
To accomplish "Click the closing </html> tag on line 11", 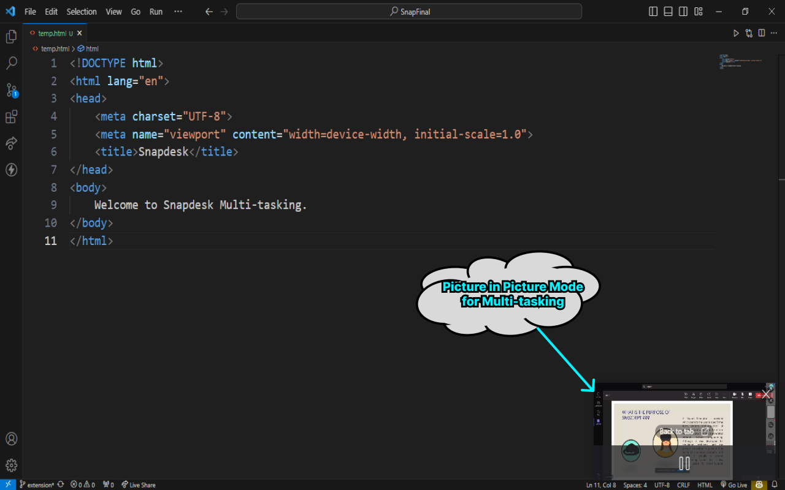I will [91, 241].
